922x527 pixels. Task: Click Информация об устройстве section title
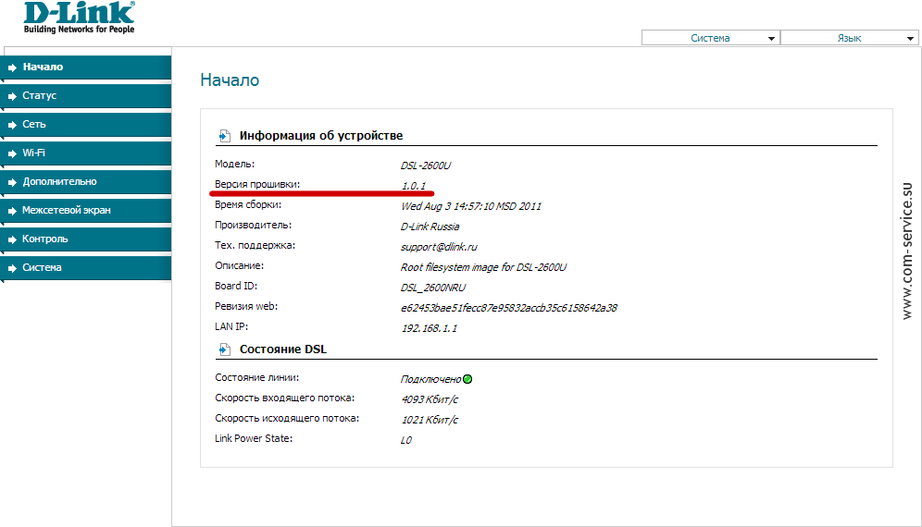[x=321, y=136]
